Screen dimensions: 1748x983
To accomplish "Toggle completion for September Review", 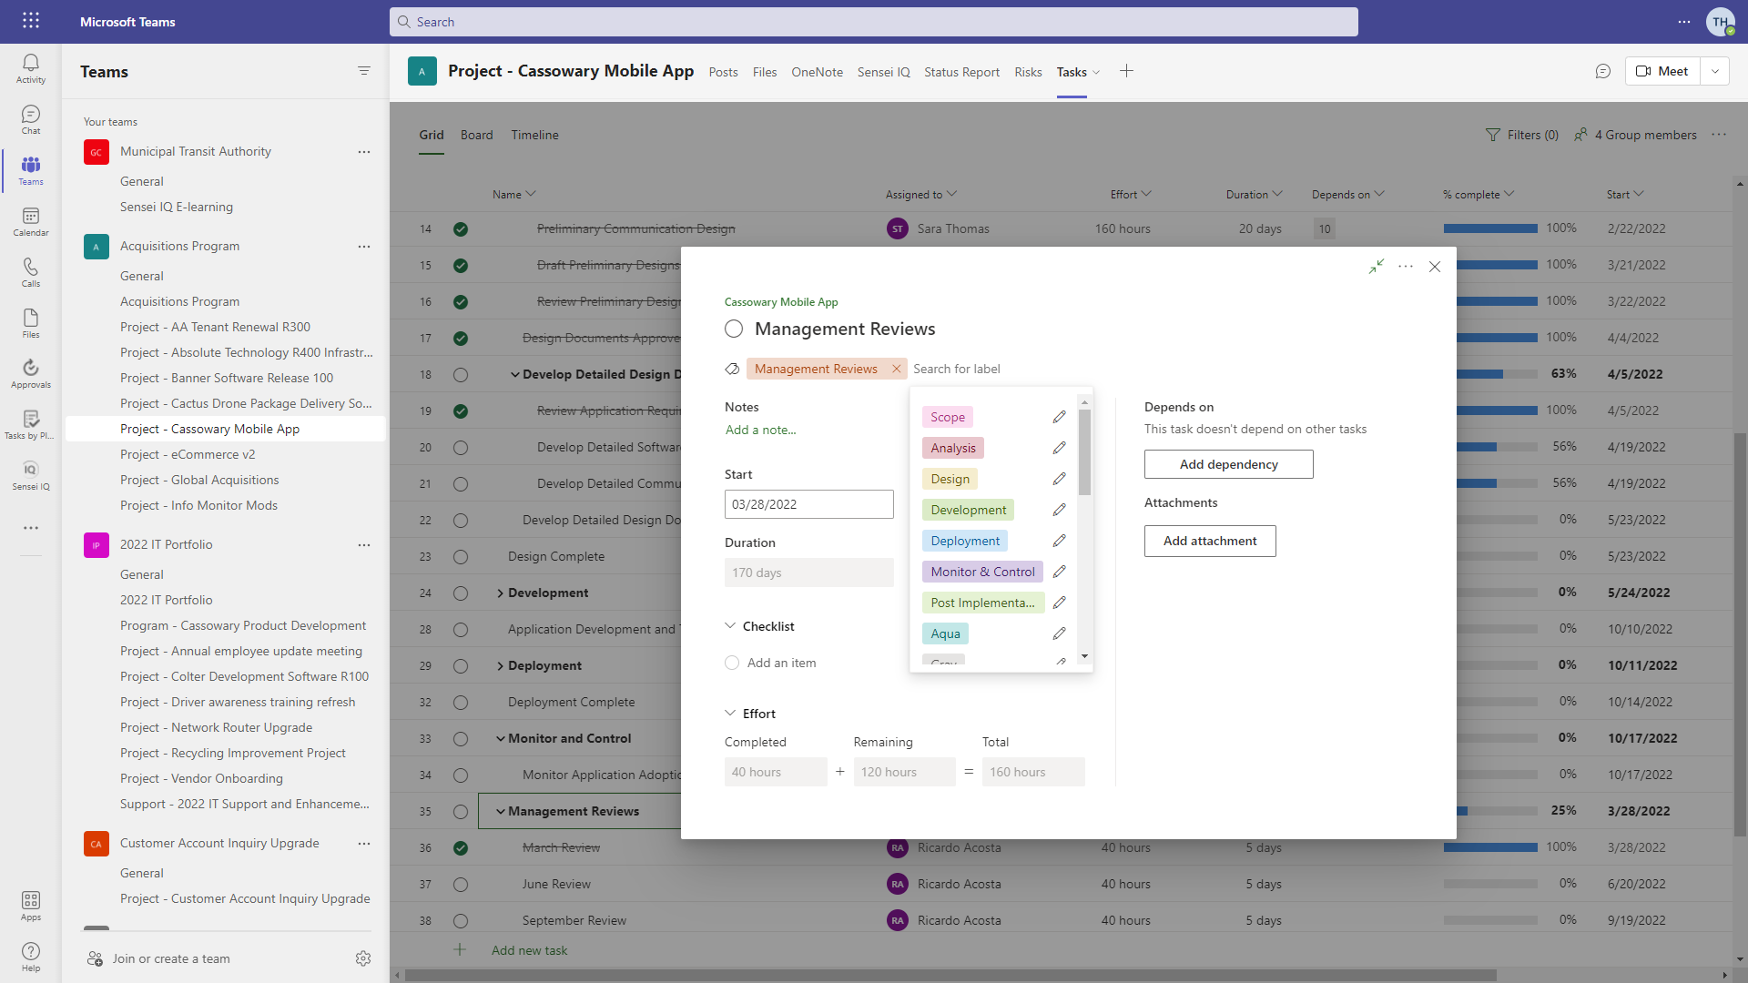I will pyautogui.click(x=461, y=921).
